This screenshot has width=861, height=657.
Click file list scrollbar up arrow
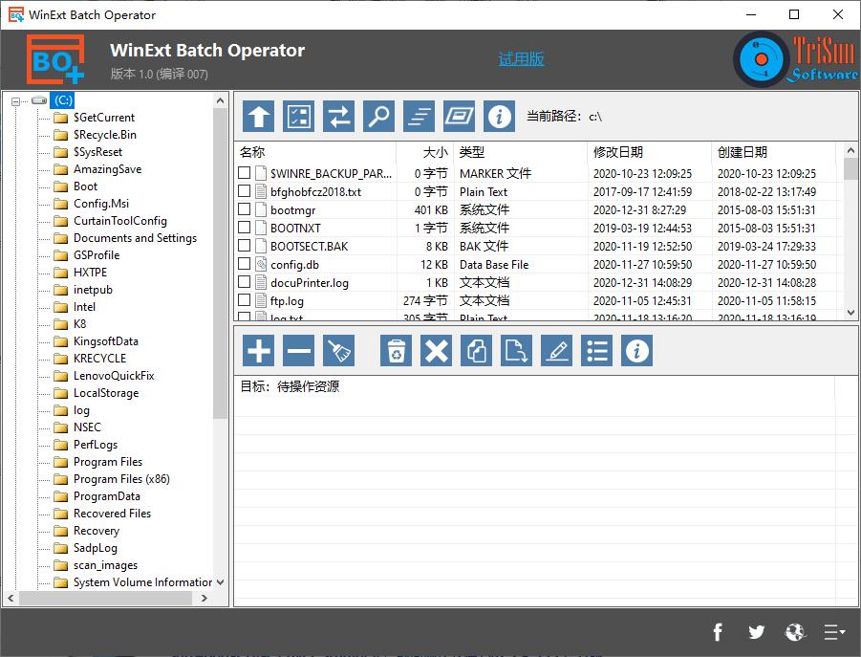point(850,150)
